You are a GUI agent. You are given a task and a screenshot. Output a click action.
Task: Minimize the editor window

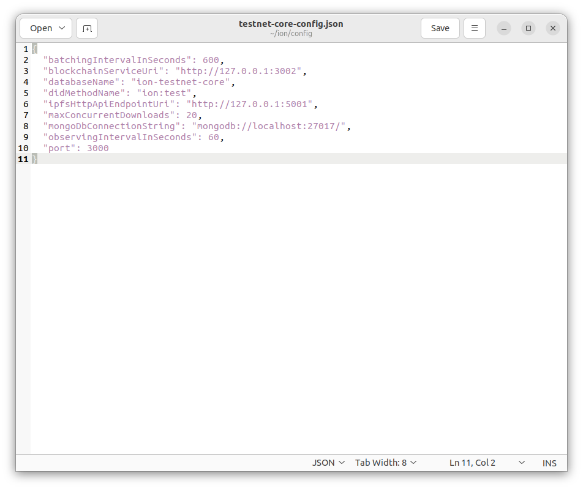coord(504,28)
